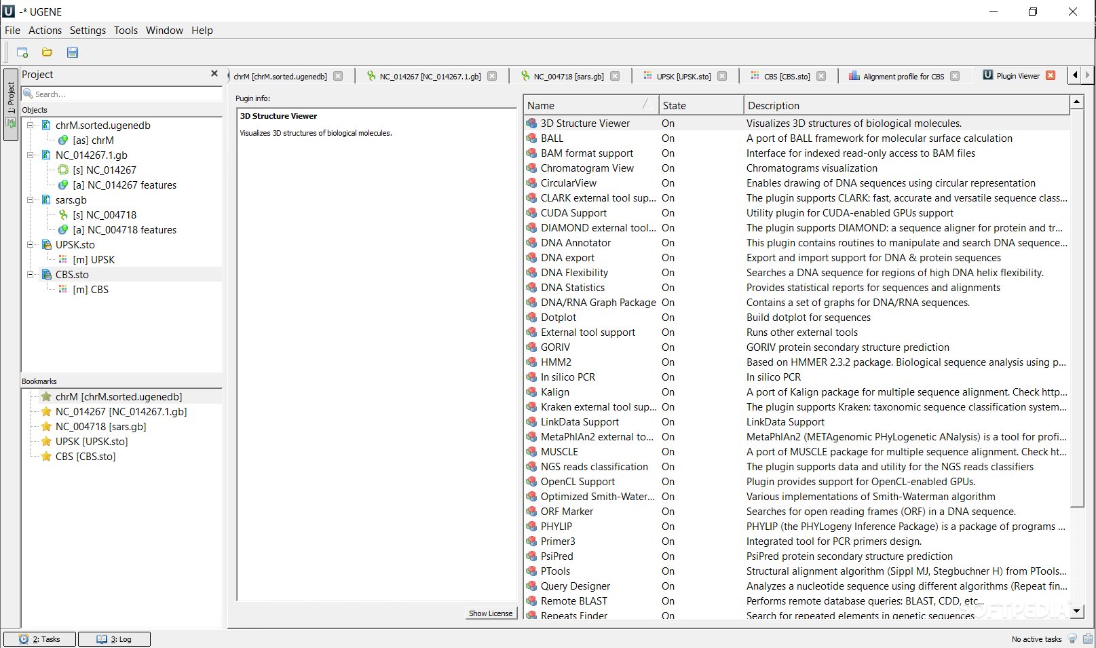Collapse the UPSK.sto tree node
The width and height of the screenshot is (1096, 648).
pos(31,244)
